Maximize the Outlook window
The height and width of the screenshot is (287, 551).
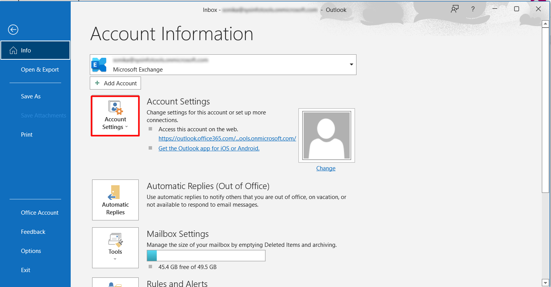tap(517, 9)
